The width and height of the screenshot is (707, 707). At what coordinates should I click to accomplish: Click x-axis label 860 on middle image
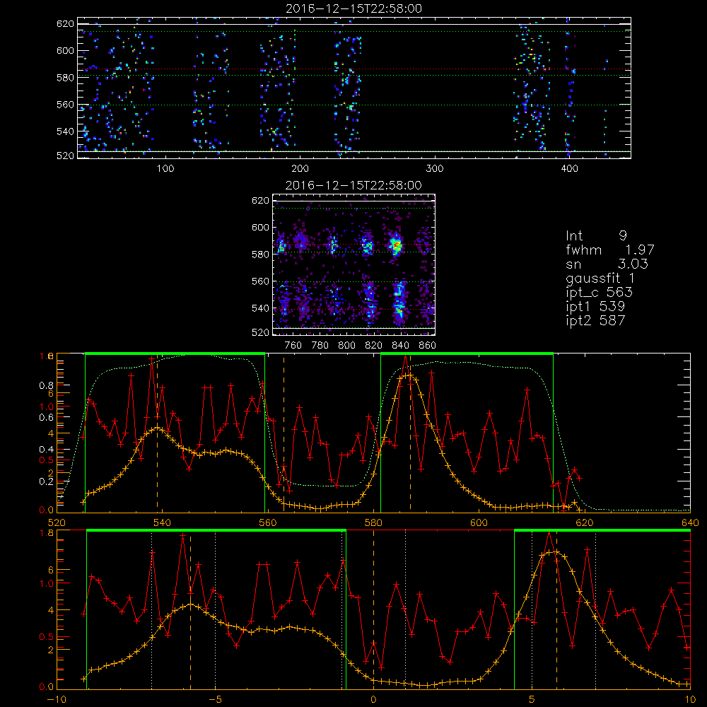click(428, 346)
